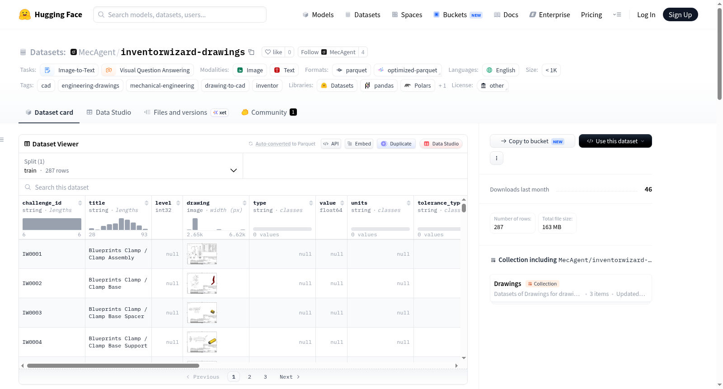Click the Log In link
The height and width of the screenshot is (389, 723).
pos(646,14)
